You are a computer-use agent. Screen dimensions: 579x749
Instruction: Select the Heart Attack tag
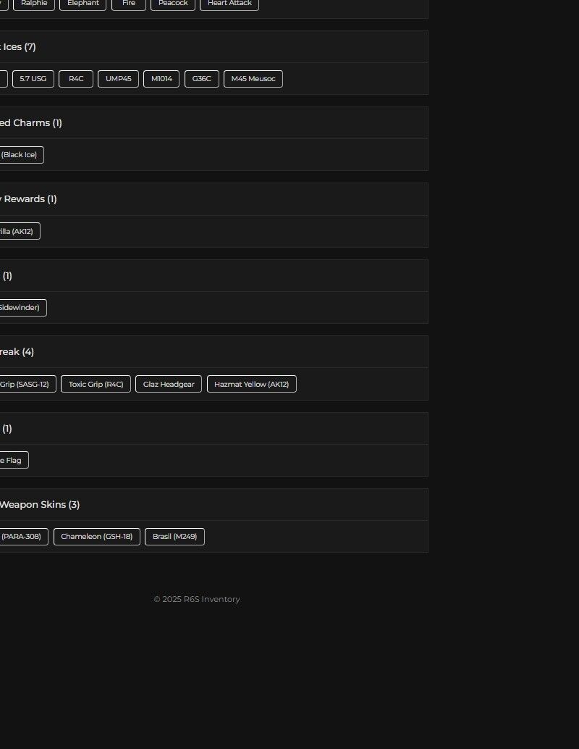pos(229,4)
